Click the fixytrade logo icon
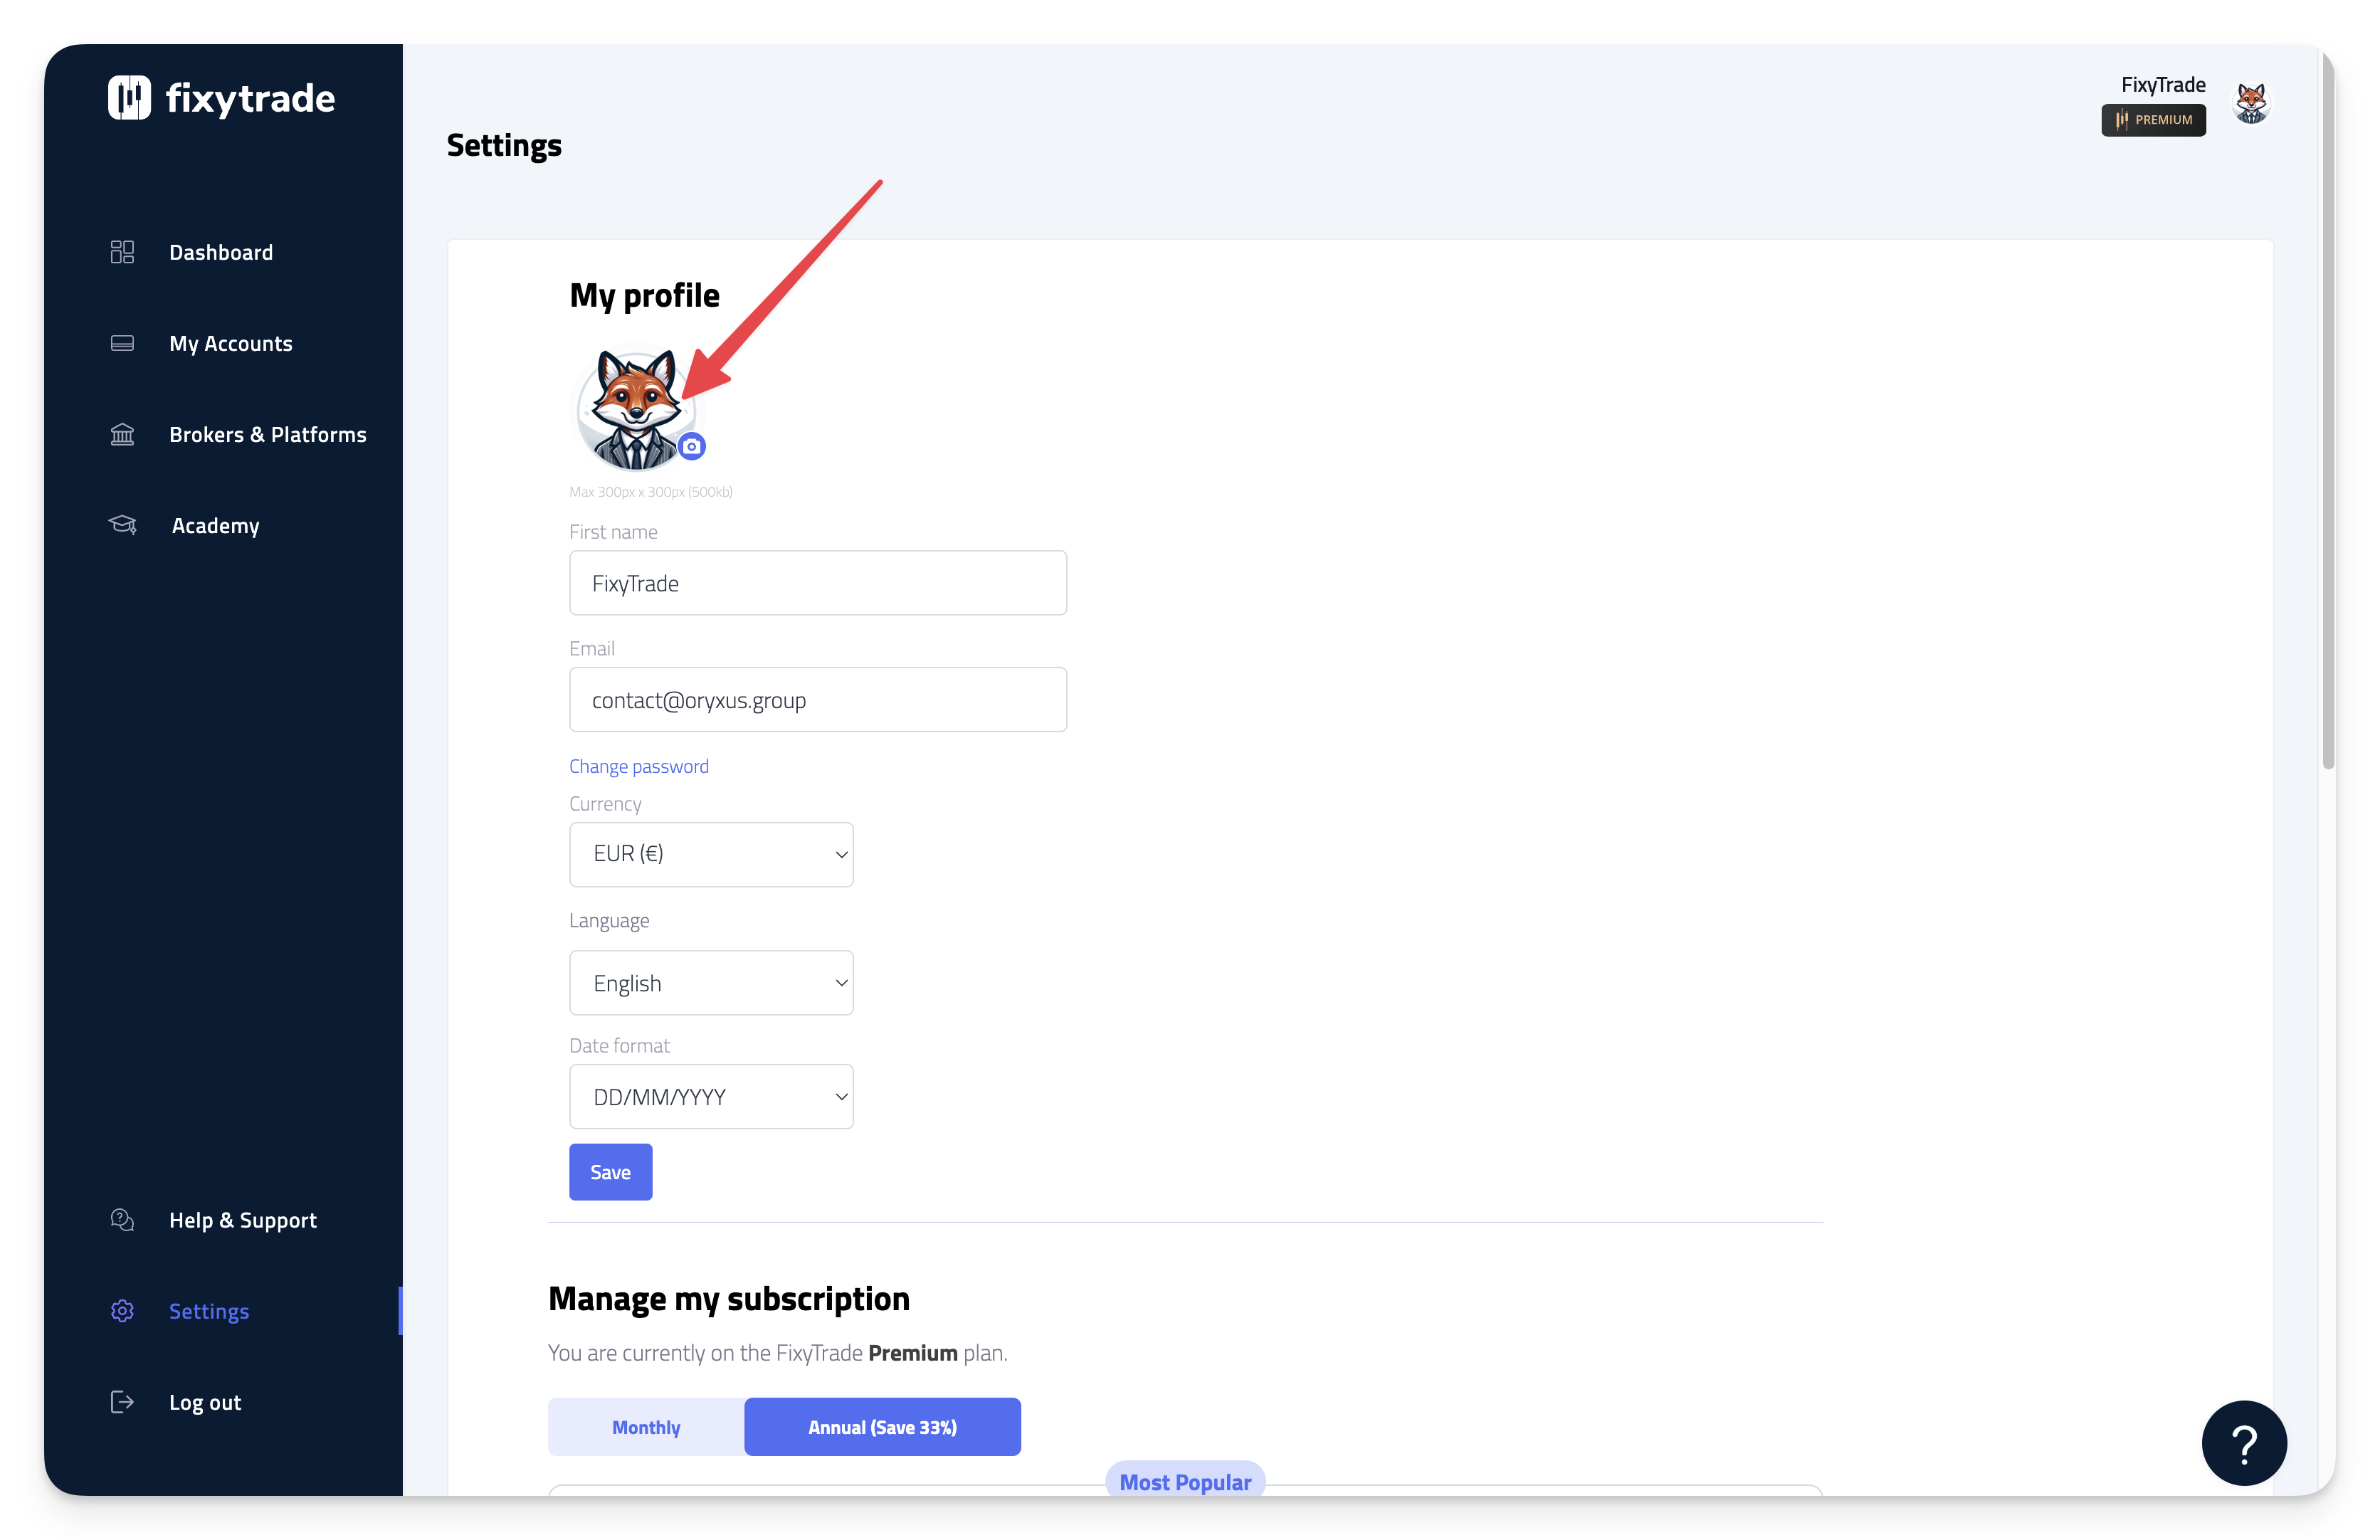Image resolution: width=2380 pixels, height=1540 pixels. pyautogui.click(x=129, y=98)
